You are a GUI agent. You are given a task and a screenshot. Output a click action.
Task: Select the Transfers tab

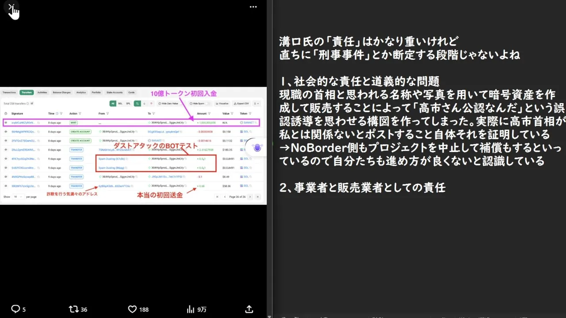click(x=27, y=92)
